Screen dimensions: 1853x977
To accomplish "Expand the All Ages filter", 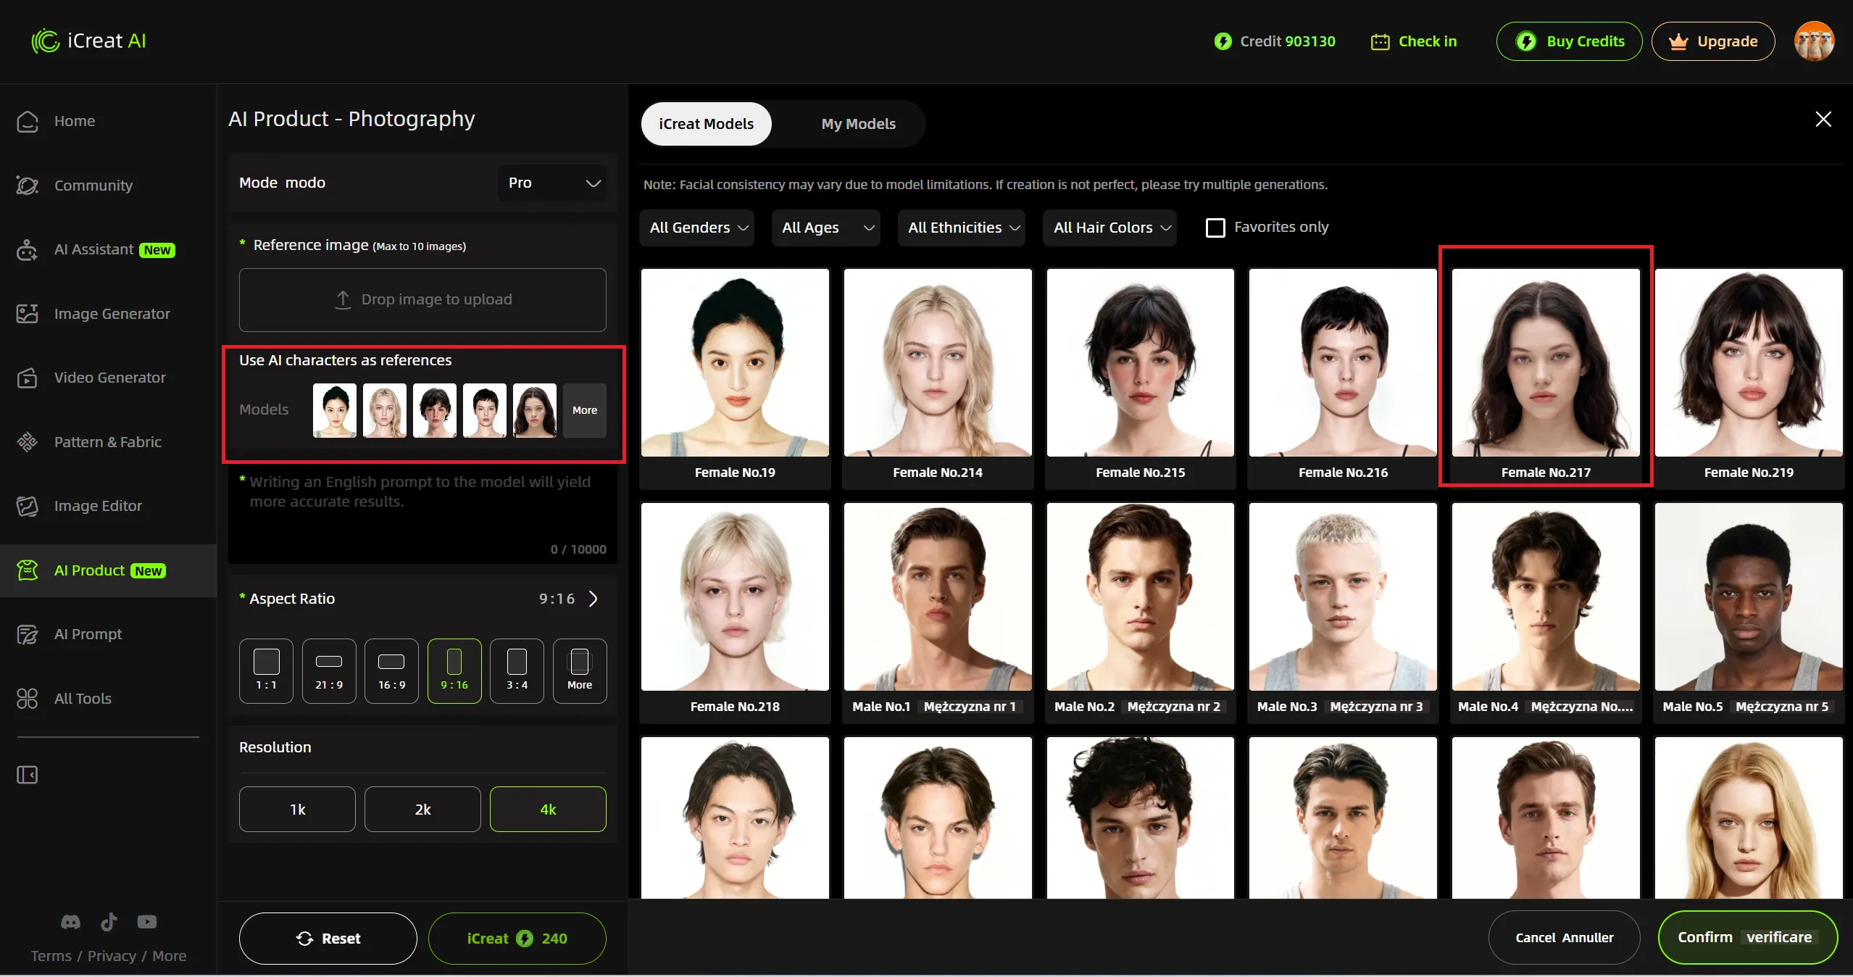I will (826, 228).
